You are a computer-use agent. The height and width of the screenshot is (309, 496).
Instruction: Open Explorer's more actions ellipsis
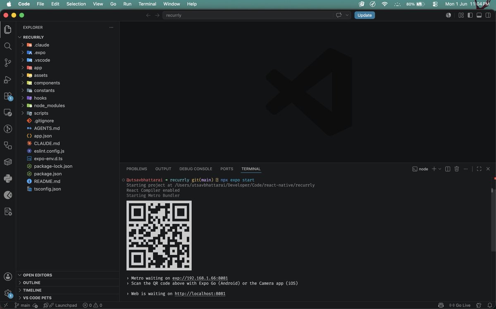click(x=111, y=27)
